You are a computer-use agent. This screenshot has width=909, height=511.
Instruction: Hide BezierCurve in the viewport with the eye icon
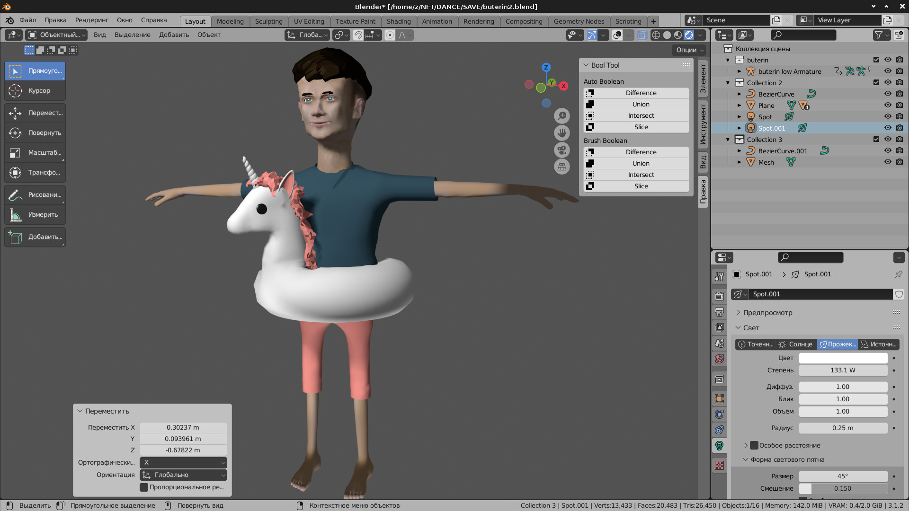coord(888,94)
